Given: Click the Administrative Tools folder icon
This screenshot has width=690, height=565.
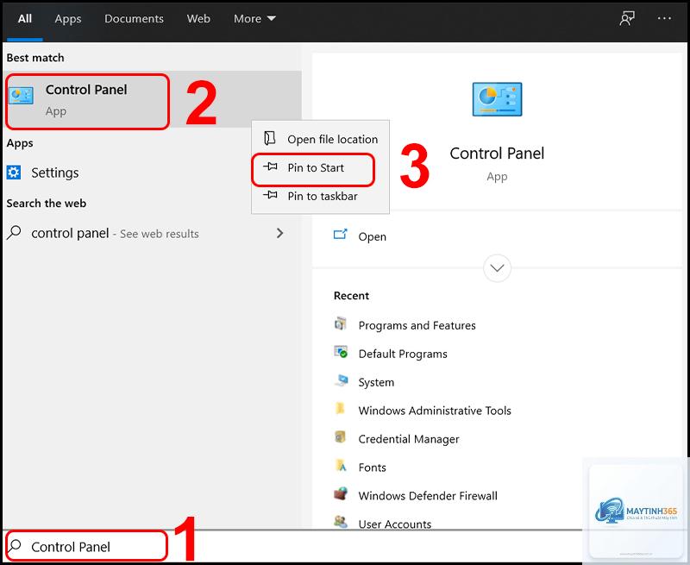Looking at the screenshot, I should [x=340, y=408].
